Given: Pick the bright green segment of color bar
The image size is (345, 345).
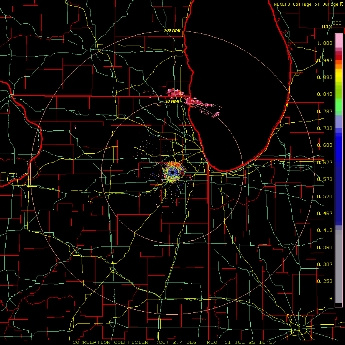Looking at the screenshot, I should point(338,105).
